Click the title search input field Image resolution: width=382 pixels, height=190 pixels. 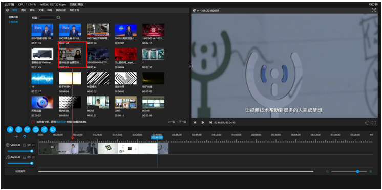tap(48, 18)
